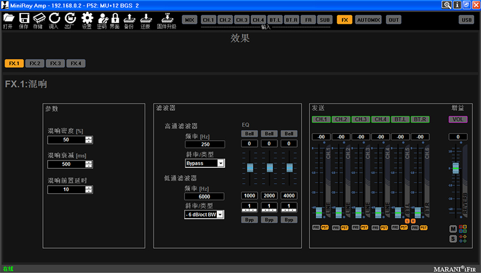Click the 存储 (Store) chip icon
The width and height of the screenshot is (481, 273).
pos(38,19)
